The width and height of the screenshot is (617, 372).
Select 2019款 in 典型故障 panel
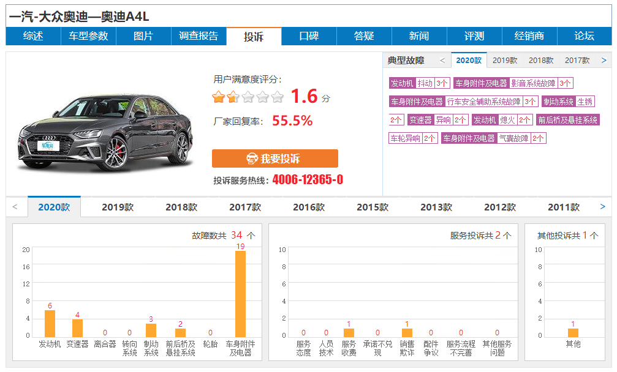(505, 61)
